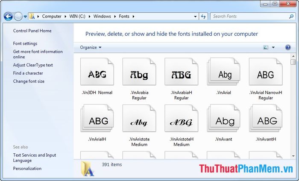Click the 391 items status text
Viewport: 299px width, 181px height.
[x=112, y=165]
